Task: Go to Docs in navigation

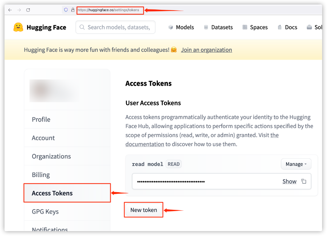Action: point(287,27)
